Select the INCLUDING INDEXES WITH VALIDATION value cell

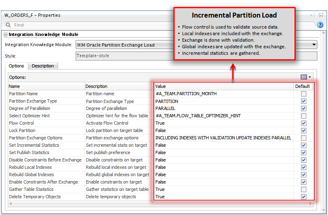pyautogui.click(x=224, y=138)
